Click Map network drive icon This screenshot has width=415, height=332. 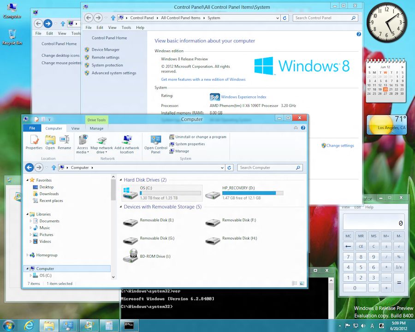[x=101, y=144]
